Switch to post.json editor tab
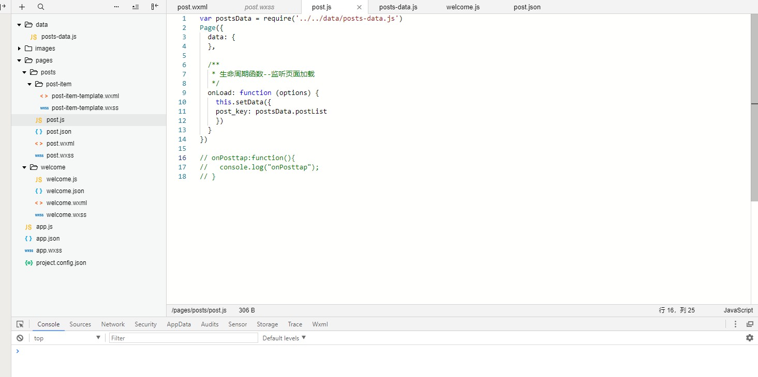 click(x=527, y=7)
